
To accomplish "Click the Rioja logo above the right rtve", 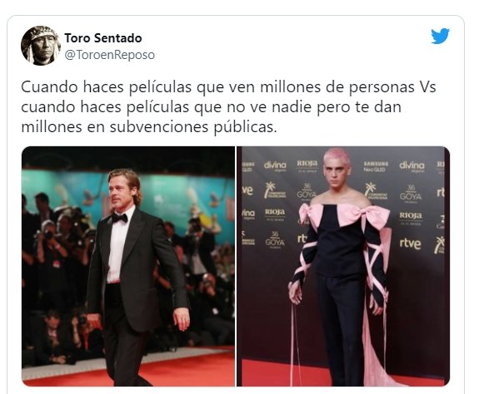I will pos(411,218).
